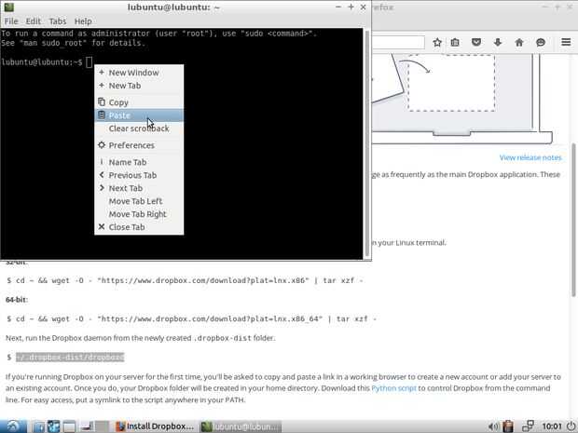Select Name Tab menu entry
Viewport: 578px width, 433px height.
pos(139,162)
